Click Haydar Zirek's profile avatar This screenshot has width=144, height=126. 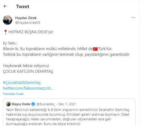click(x=7, y=20)
